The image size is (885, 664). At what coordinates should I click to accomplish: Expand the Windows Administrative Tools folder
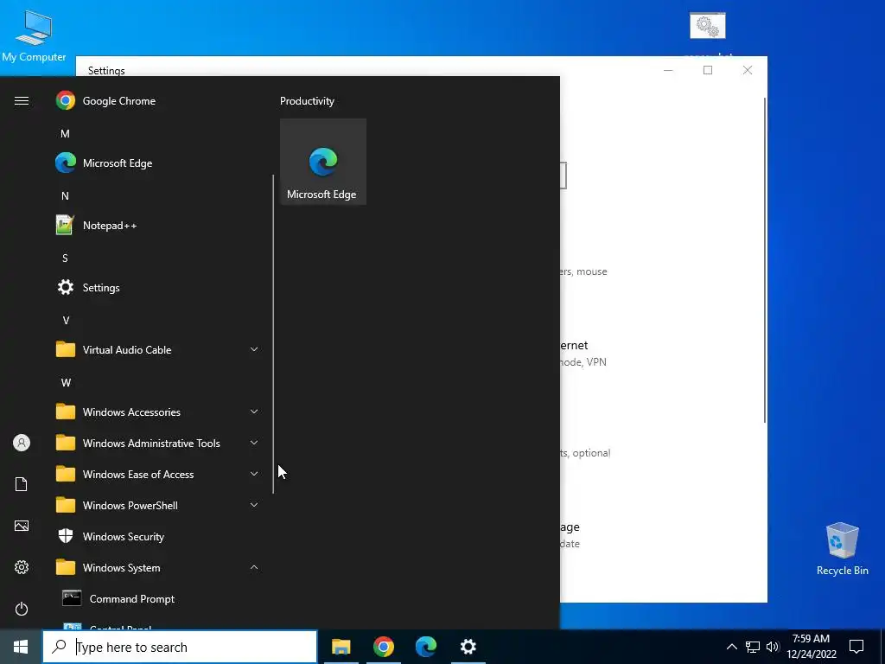click(x=158, y=444)
